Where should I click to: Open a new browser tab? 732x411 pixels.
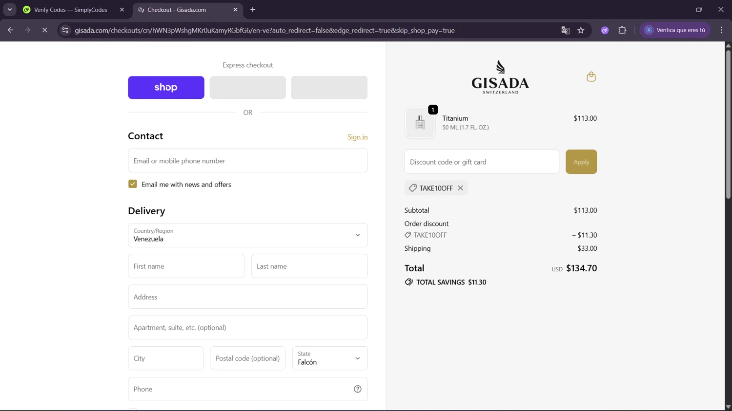(x=253, y=10)
